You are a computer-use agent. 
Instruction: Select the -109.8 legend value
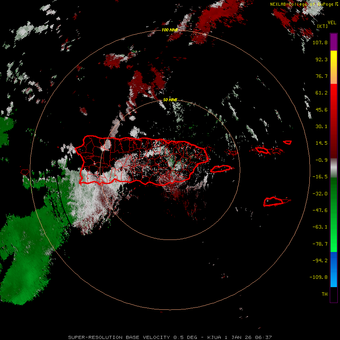tap(318, 277)
